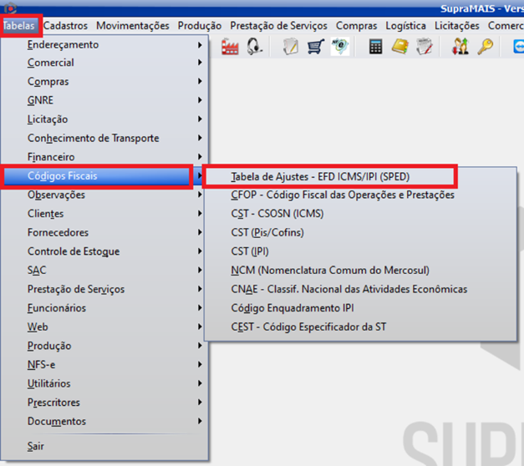Open the NF-e electronic invoice icon
Screen dimensions: 524x466
pyautogui.click(x=339, y=47)
